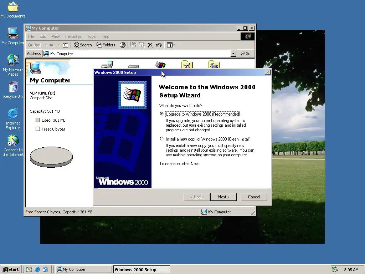
Task: Click the Undo toolbar icon
Action: point(159,45)
